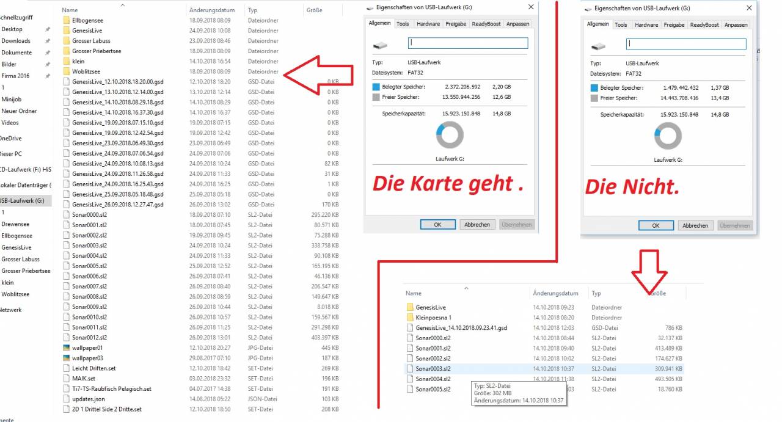Open ReadyBoost tab in right properties dialog
Image resolution: width=782 pixels, height=422 pixels.
point(704,24)
